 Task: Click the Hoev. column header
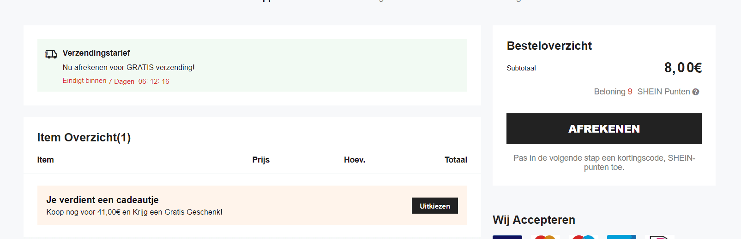(x=355, y=160)
